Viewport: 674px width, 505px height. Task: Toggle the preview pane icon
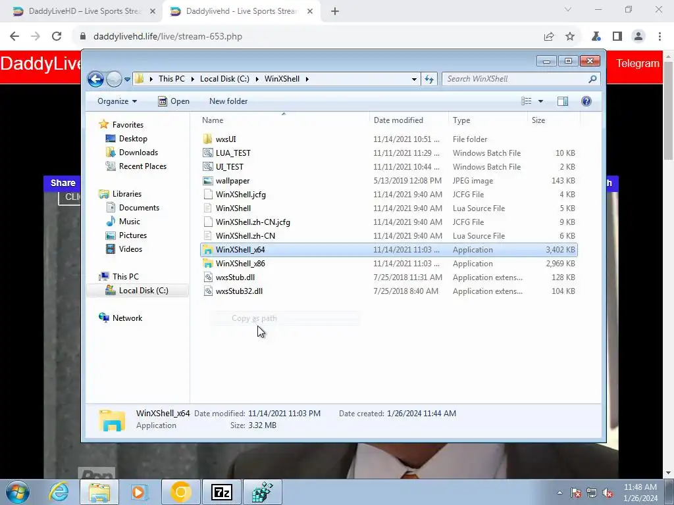[x=563, y=101]
